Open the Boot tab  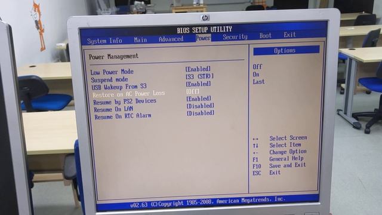[265, 36]
